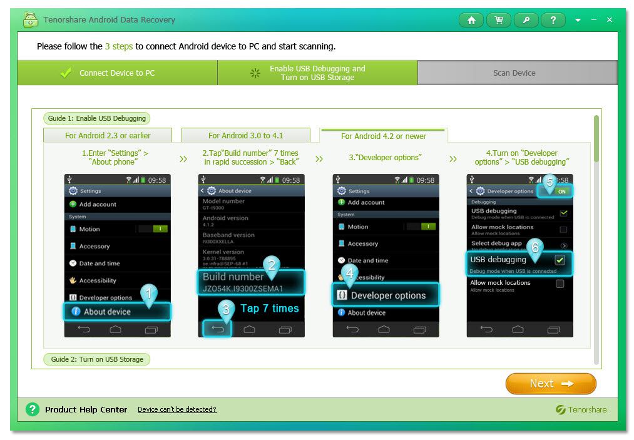This screenshot has height=440, width=634.
Task: Click the Build number phone screenshot
Action: pos(251,255)
